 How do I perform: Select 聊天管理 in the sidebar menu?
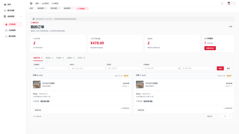12,36
